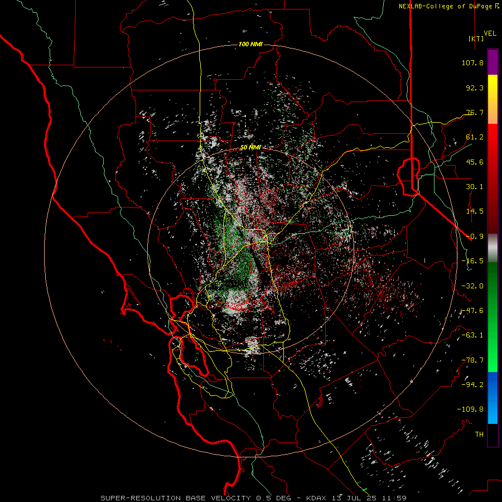Click the -94.2 velocity scale value
Image resolution: width=502 pixels, height=502 pixels.
[x=472, y=384]
